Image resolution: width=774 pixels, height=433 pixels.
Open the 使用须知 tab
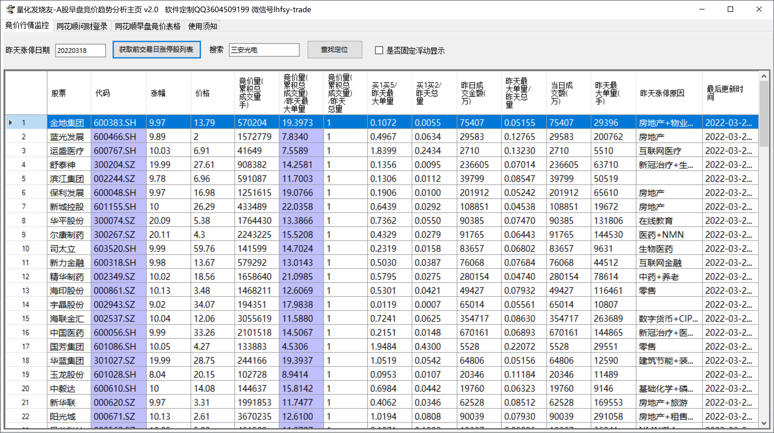[x=203, y=26]
